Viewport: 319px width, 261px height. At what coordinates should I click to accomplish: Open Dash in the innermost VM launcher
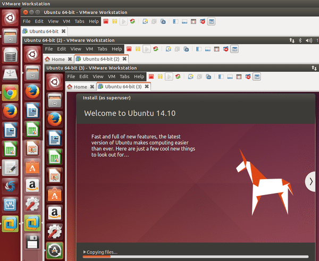[55, 82]
